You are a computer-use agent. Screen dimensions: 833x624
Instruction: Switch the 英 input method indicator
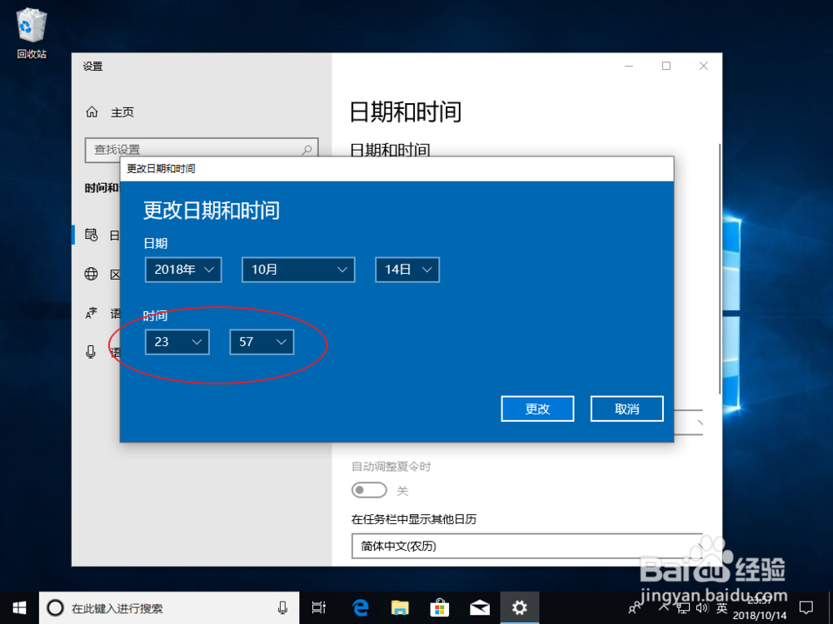coord(721,608)
